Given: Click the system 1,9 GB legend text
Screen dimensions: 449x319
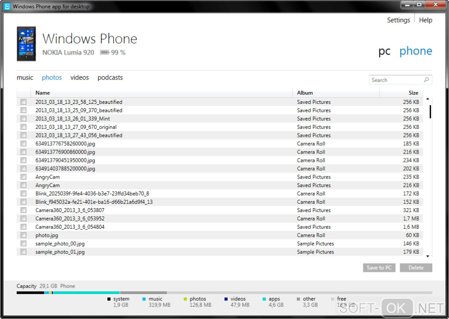Looking at the screenshot, I should [121, 302].
